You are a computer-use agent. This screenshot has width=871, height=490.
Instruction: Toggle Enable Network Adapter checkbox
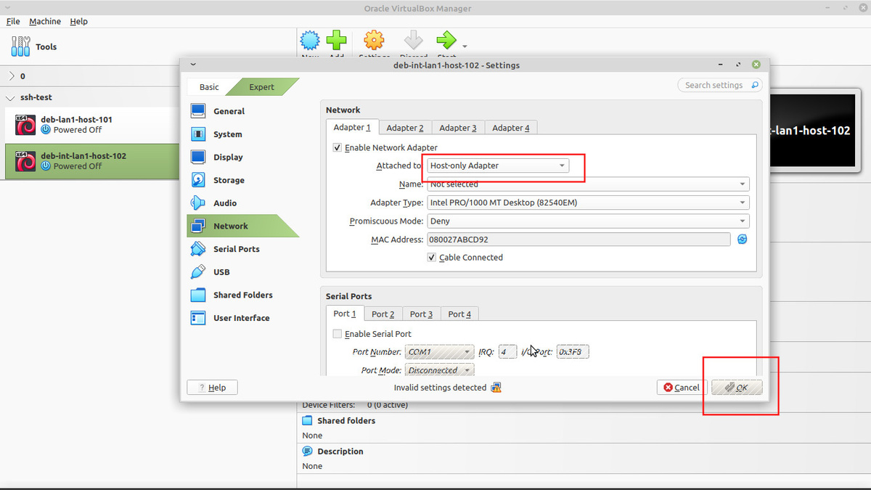point(337,147)
